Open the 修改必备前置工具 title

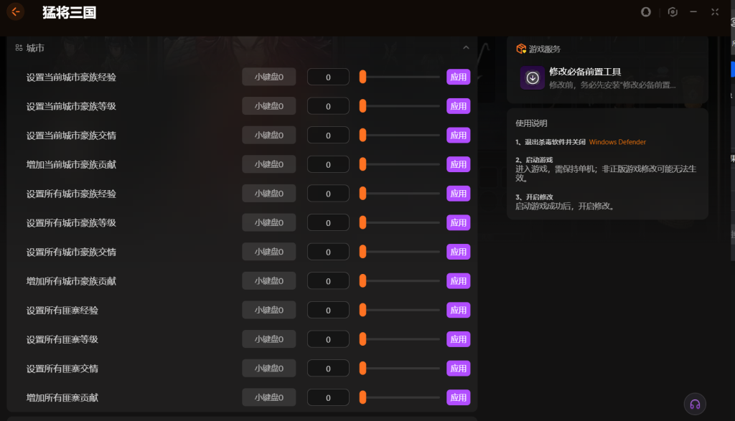(x=585, y=72)
